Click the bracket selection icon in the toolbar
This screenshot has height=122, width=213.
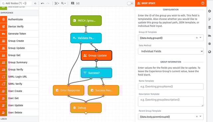[78, 3]
